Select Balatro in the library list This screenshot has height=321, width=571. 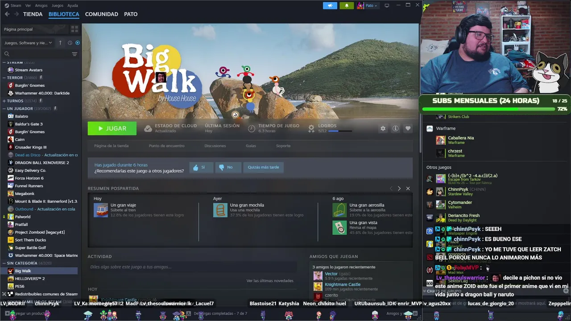(x=21, y=116)
